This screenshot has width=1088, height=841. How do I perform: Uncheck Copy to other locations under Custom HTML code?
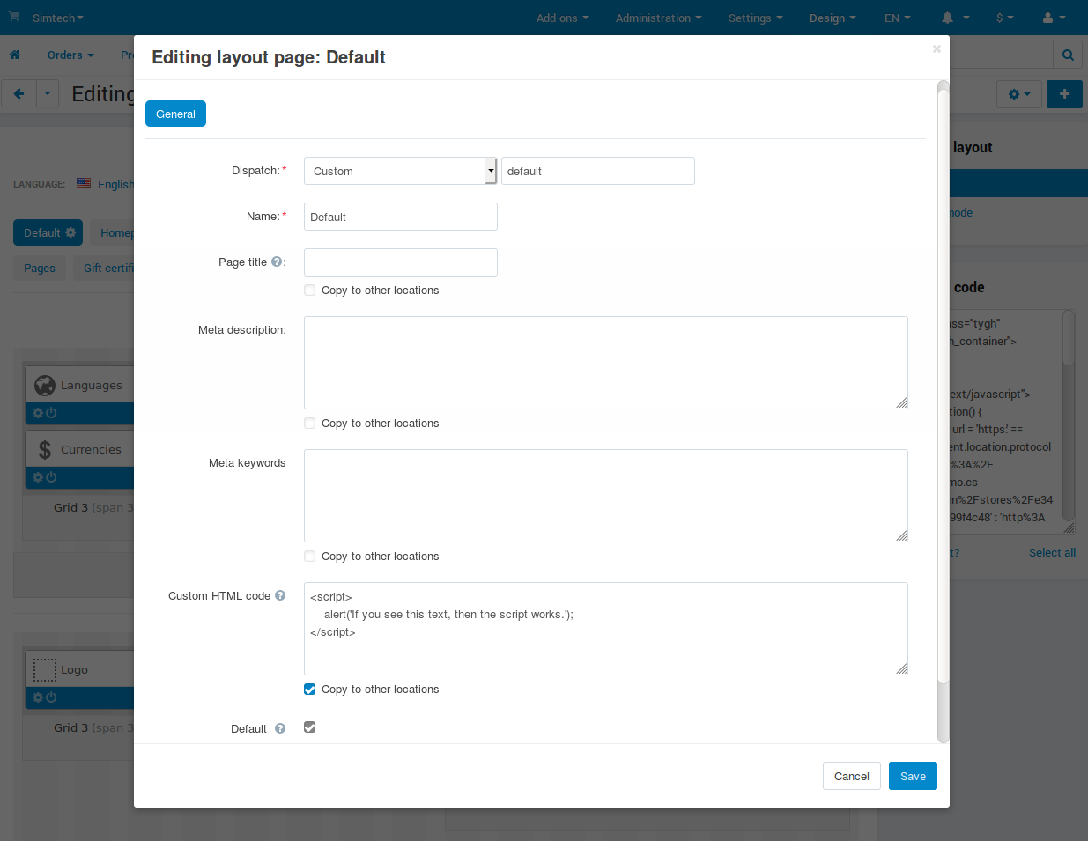coord(310,690)
